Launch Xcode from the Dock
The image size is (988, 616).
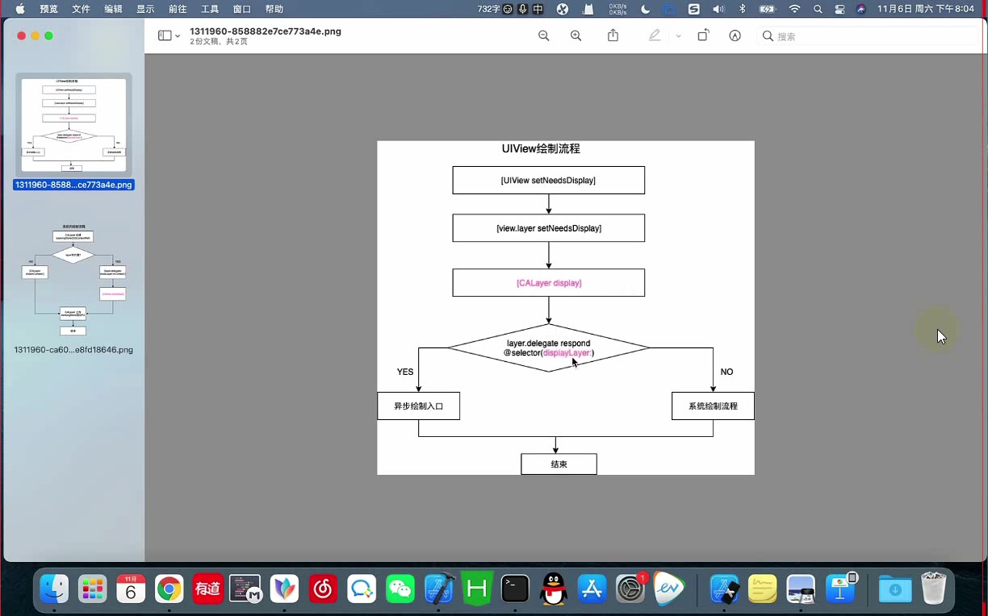(x=438, y=589)
